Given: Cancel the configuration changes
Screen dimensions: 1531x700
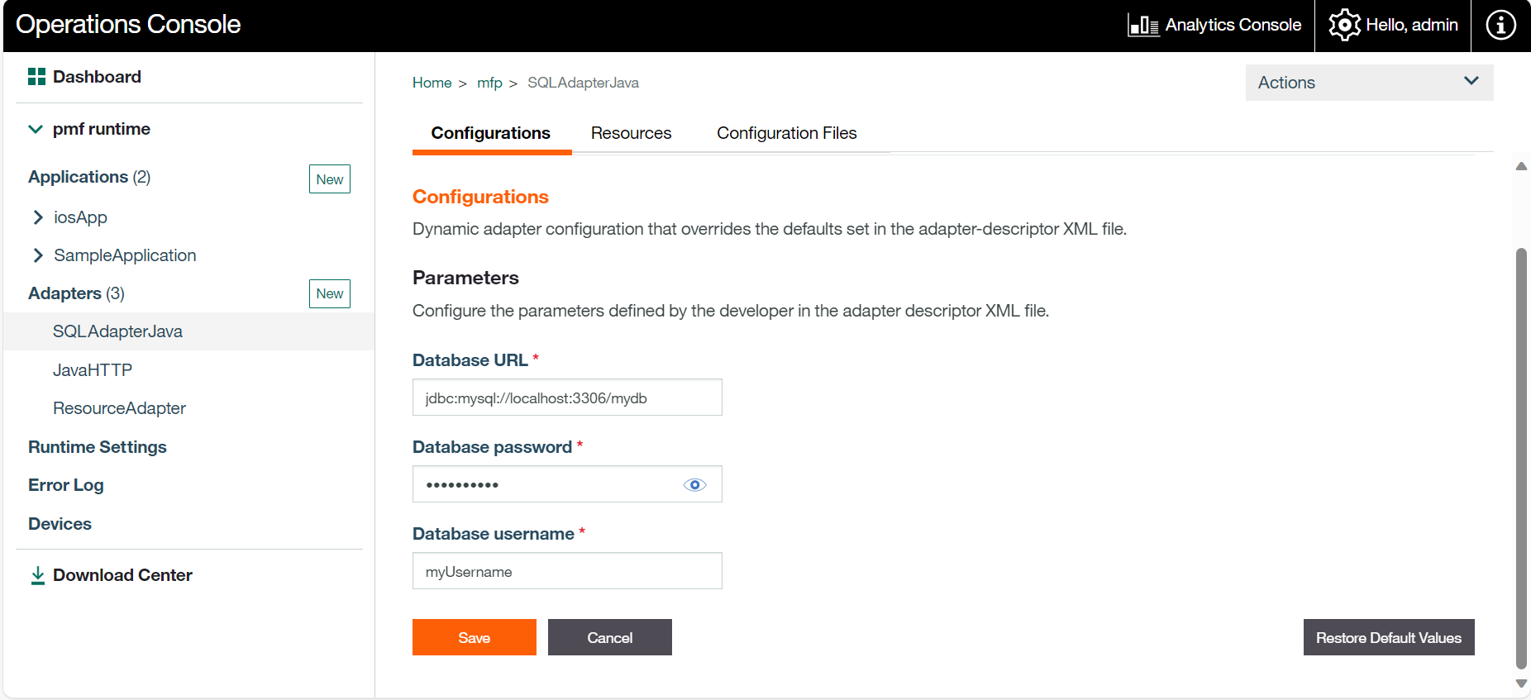Looking at the screenshot, I should (609, 637).
